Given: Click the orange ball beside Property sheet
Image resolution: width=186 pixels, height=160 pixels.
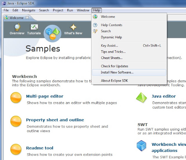Looking at the screenshot, I should coord(16,121).
